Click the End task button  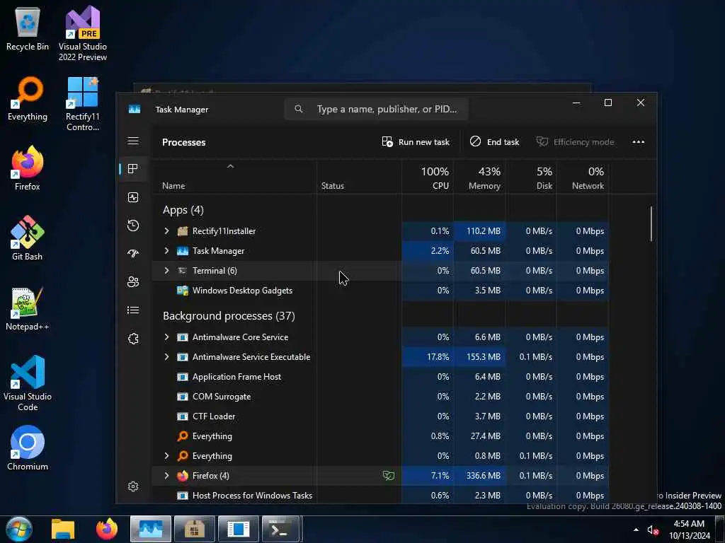494,142
